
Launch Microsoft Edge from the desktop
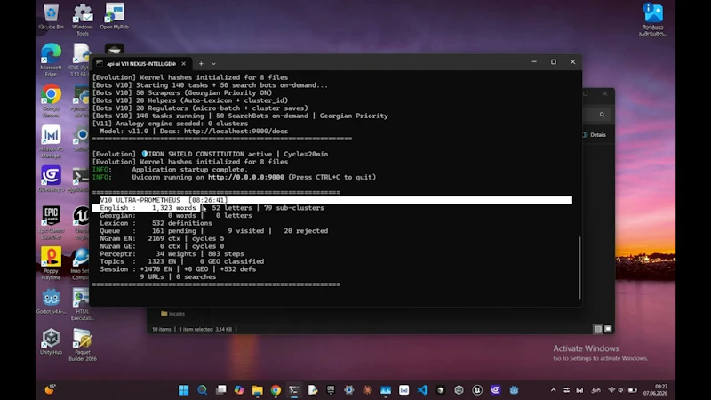[x=51, y=60]
